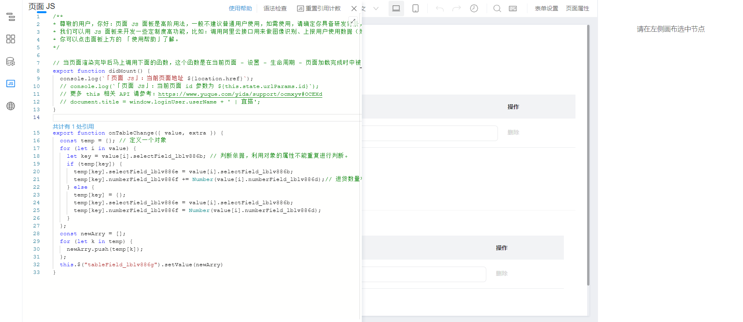Click 重置引用计数 button
The image size is (743, 322).
(x=319, y=9)
